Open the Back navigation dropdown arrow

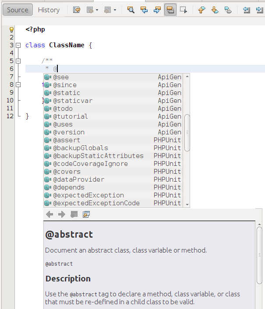(97, 10)
